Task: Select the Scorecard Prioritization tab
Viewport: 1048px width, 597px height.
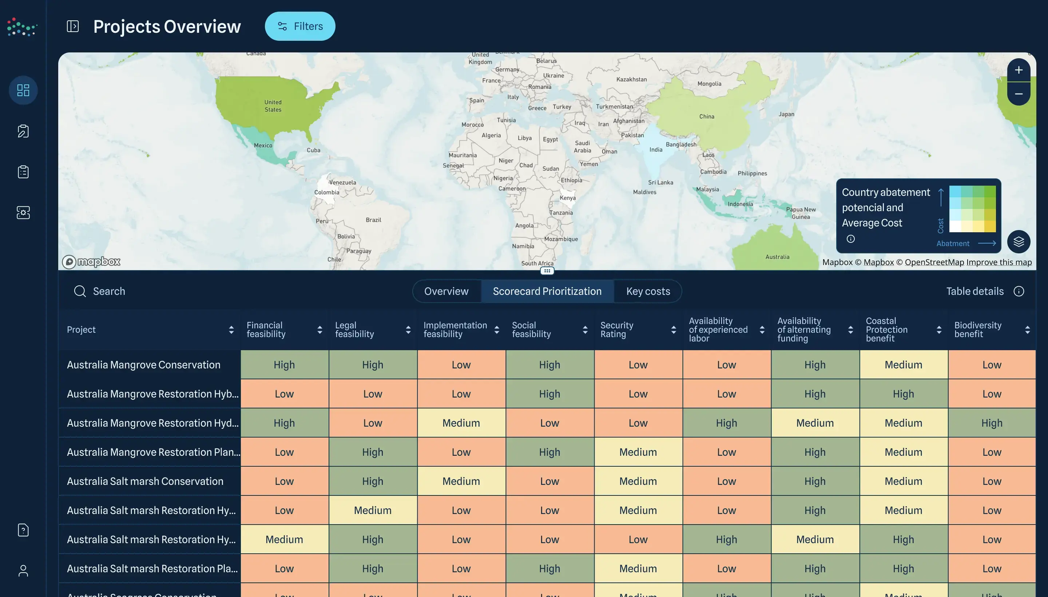Action: [547, 291]
